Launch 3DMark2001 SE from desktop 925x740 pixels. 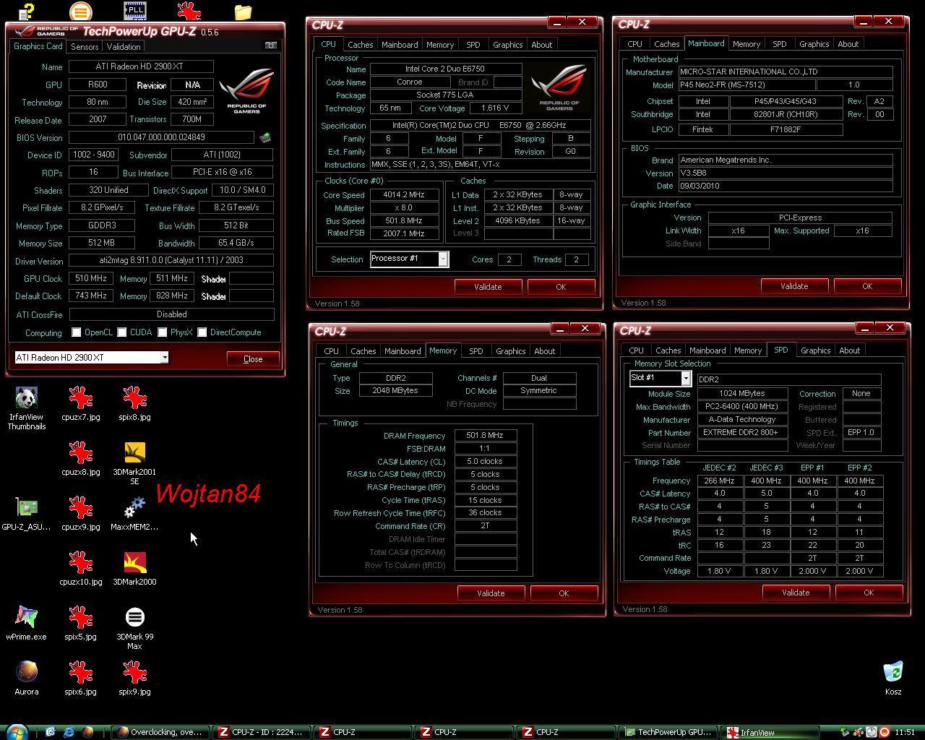(134, 463)
